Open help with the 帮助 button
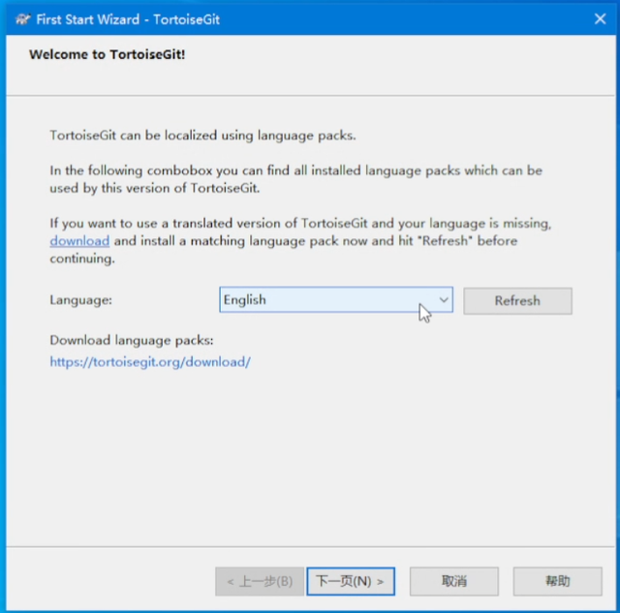 click(558, 581)
